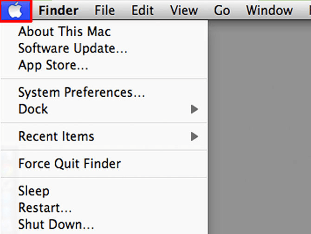The image size is (311, 234).
Task: Select Sleep from the Apple menu
Action: 34,191
